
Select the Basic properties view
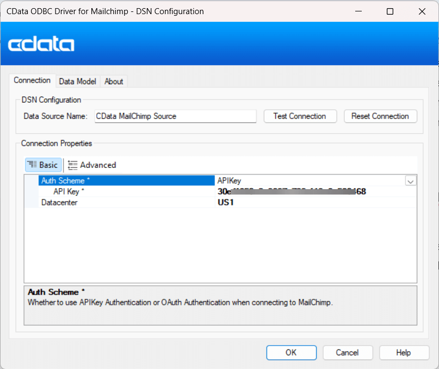[43, 165]
